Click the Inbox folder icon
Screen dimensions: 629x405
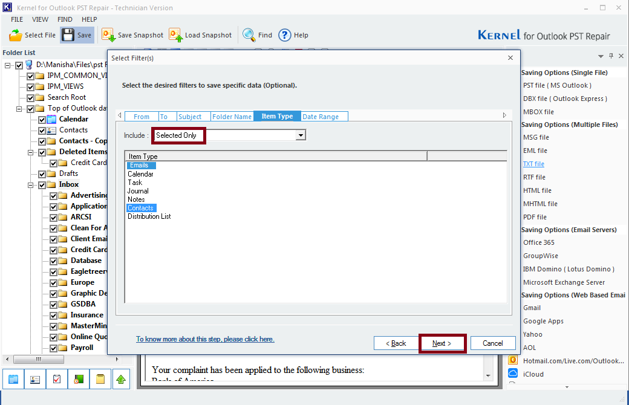coord(51,184)
